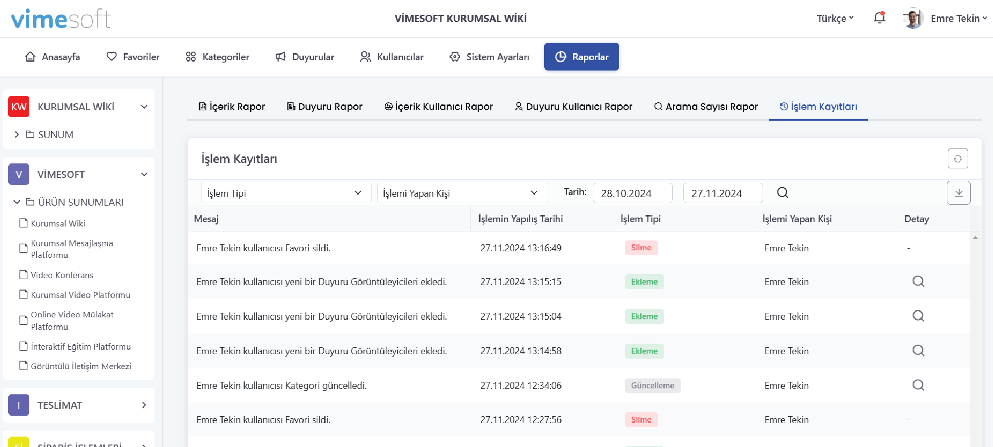The width and height of the screenshot is (993, 447).
Task: Open Favoriler from navigation
Action: tap(133, 57)
